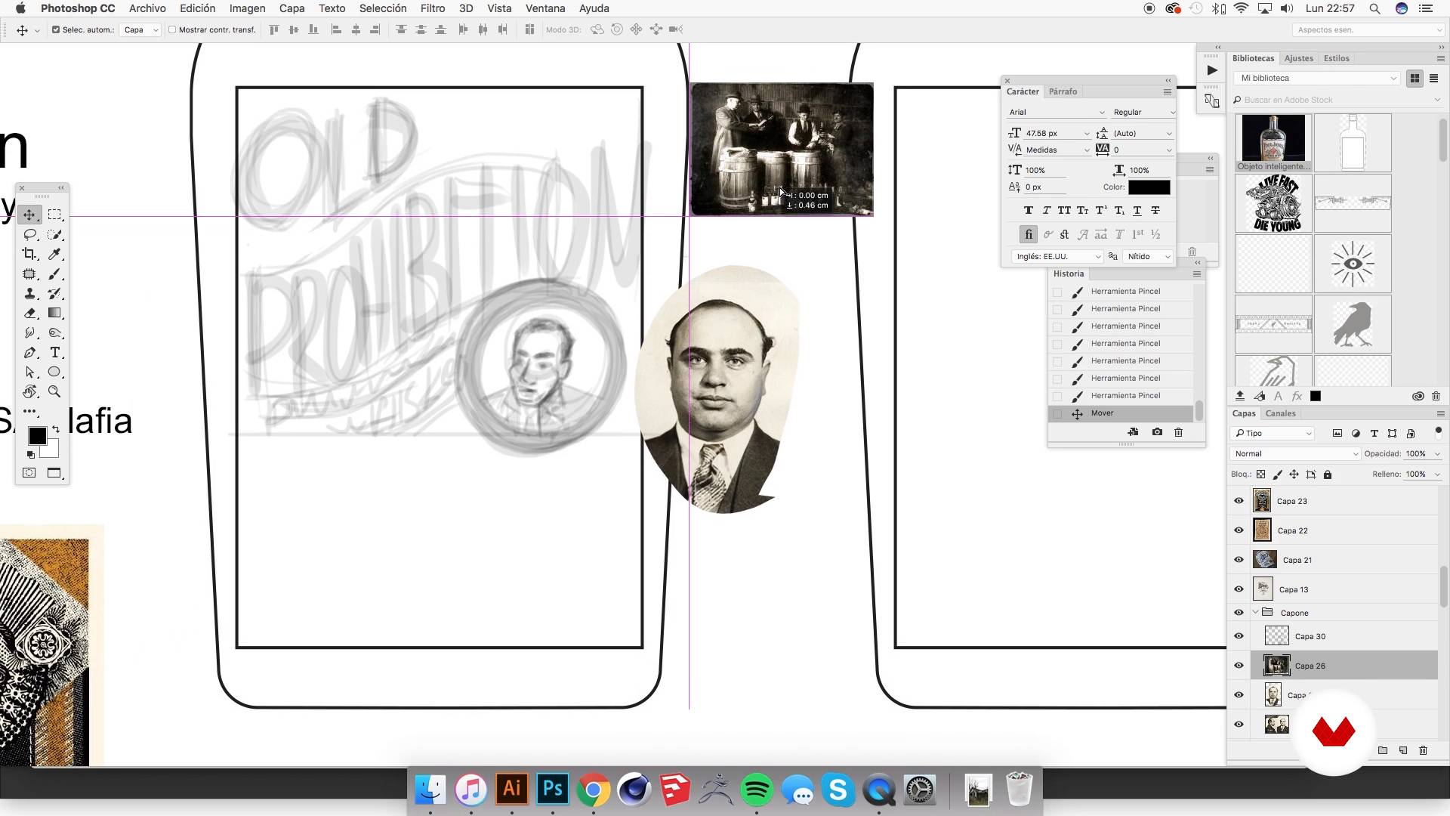This screenshot has height=816, width=1450.
Task: Click library black color swatch
Action: coord(1315,396)
